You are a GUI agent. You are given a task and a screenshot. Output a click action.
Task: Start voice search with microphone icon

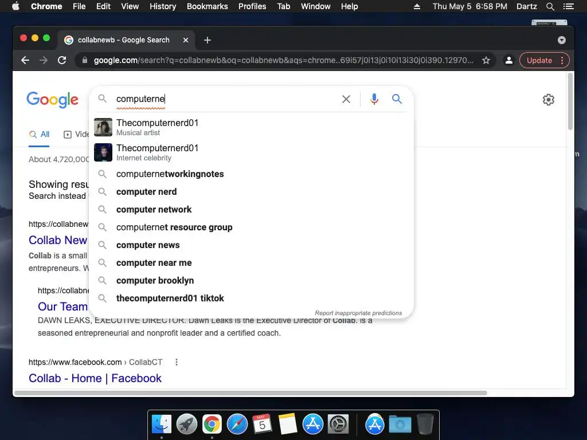point(374,99)
